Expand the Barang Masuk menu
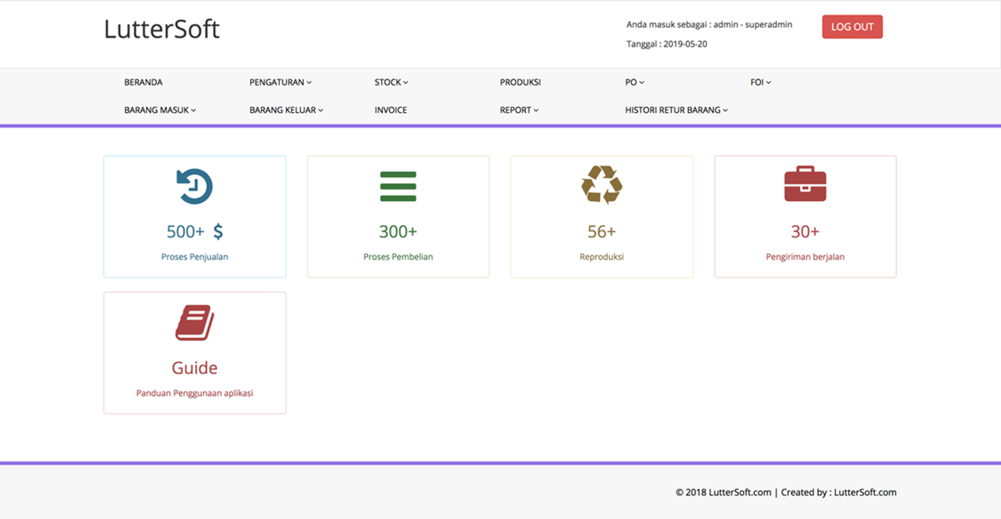The image size is (1001, 519). (160, 110)
